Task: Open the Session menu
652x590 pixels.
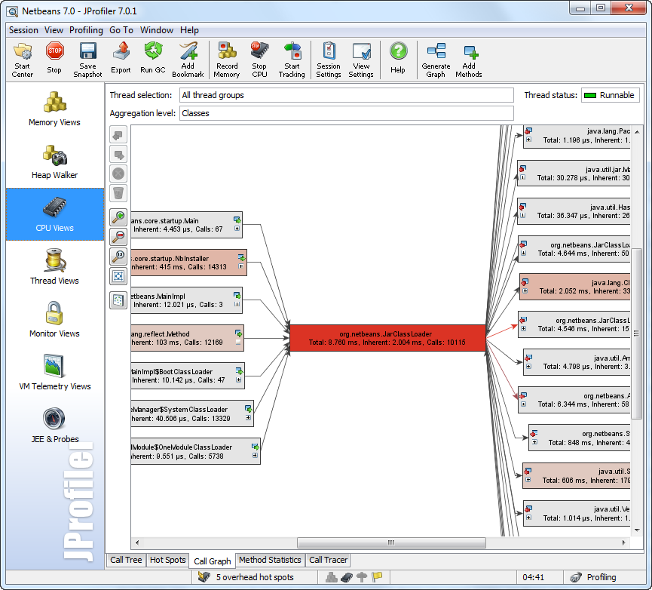Action: click(23, 30)
